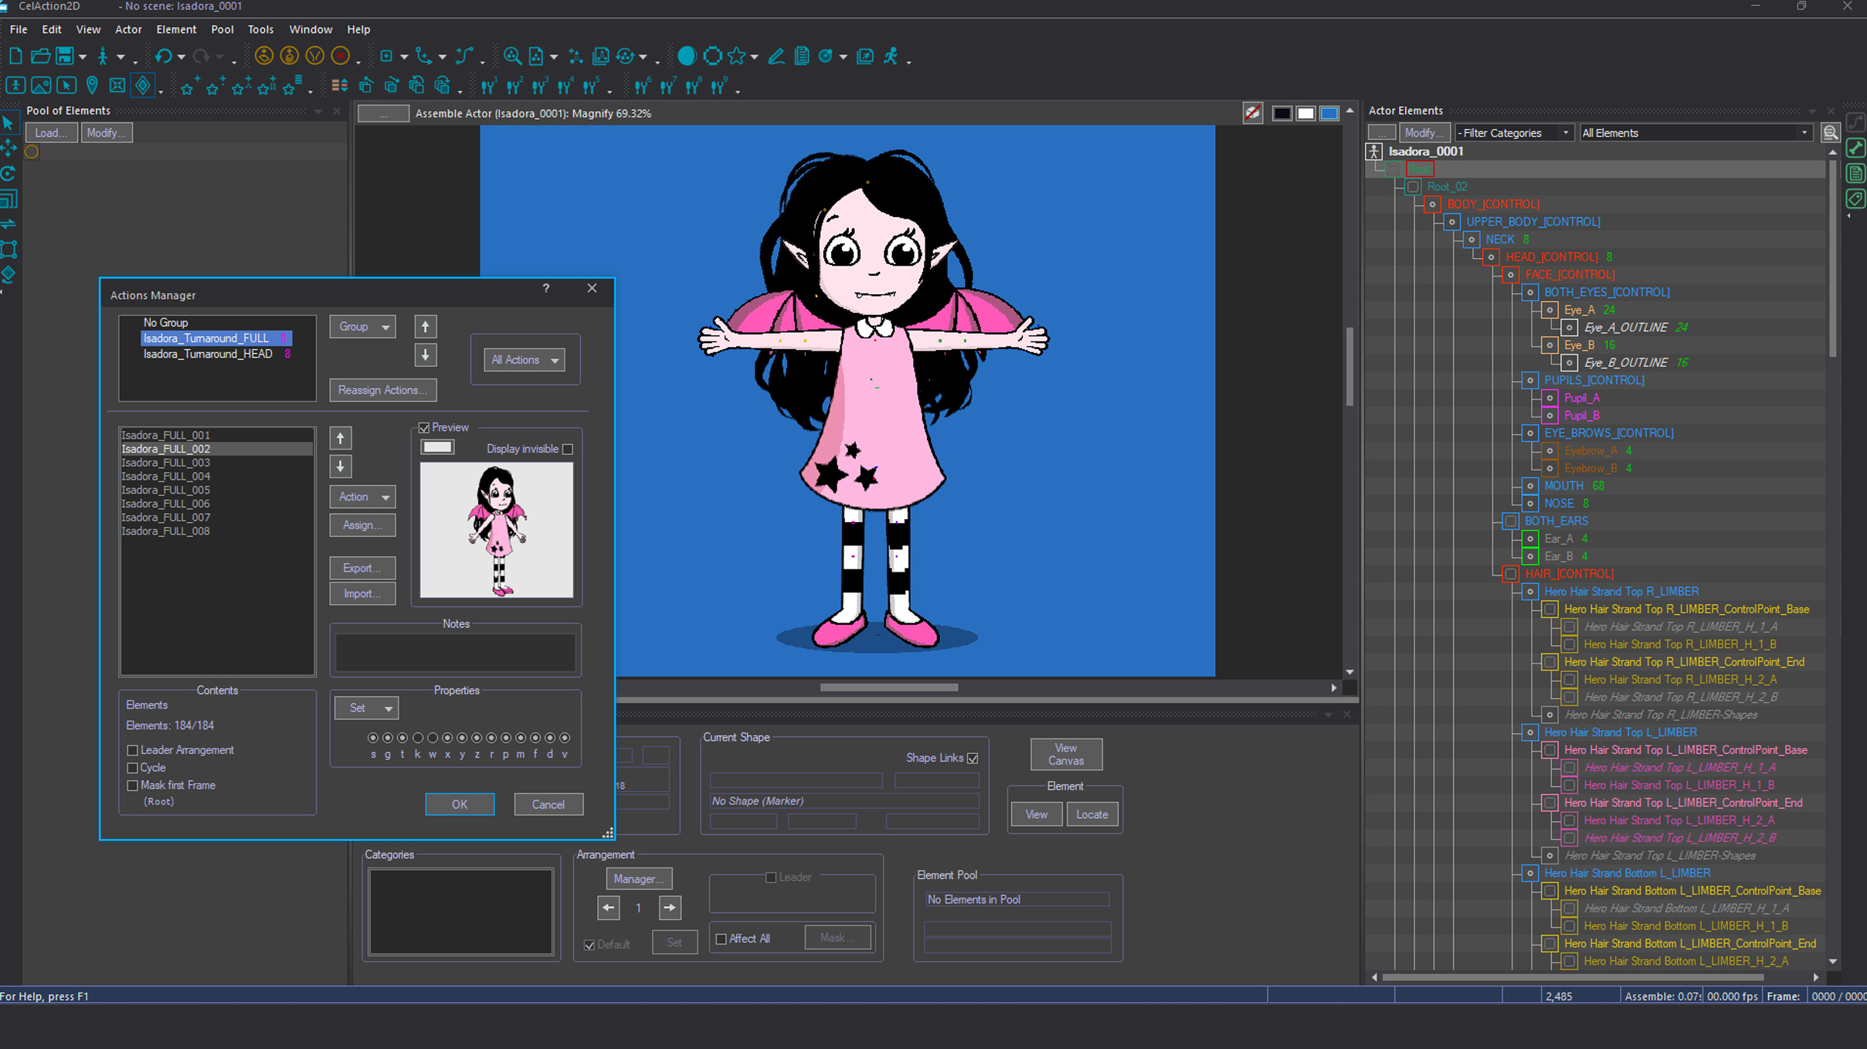Enable the Cycle checkbox

click(x=133, y=768)
